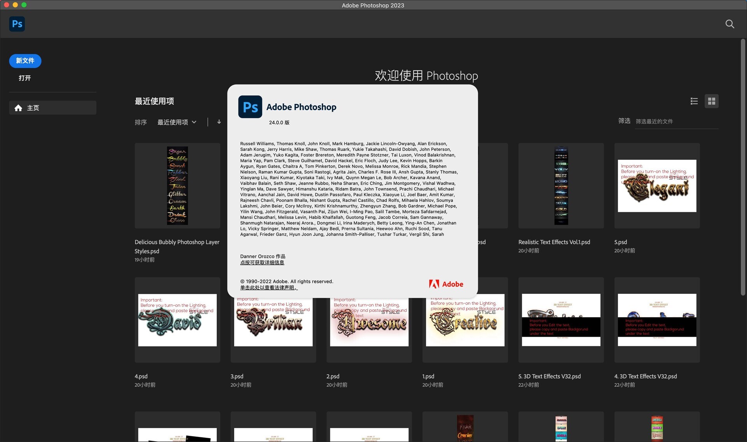Click the file name 3.psd
The height and width of the screenshot is (442, 747).
tap(237, 376)
